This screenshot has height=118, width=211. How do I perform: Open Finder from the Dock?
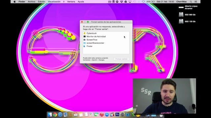[x=50, y=114]
